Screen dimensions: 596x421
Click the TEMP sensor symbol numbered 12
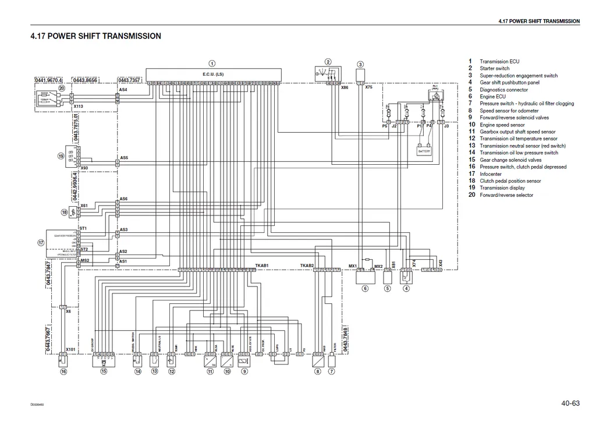point(171,361)
